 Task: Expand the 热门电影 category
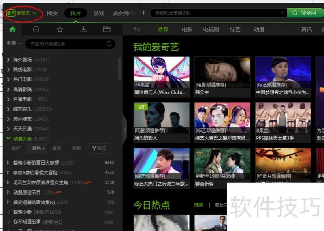[x=9, y=79]
